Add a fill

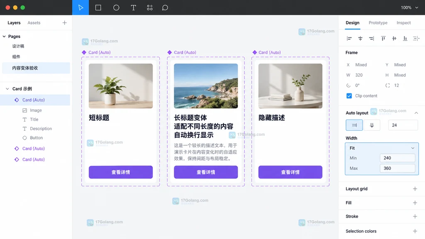click(415, 202)
